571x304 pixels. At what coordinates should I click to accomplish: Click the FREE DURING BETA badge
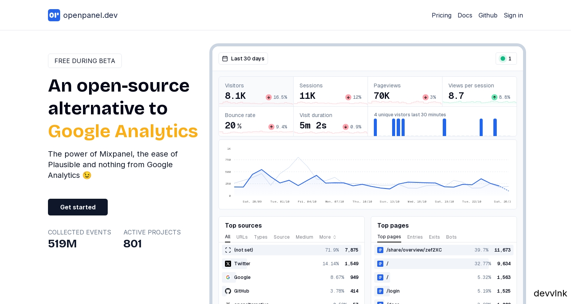coord(85,61)
